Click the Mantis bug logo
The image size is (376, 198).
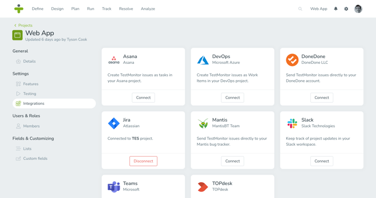[203, 123]
